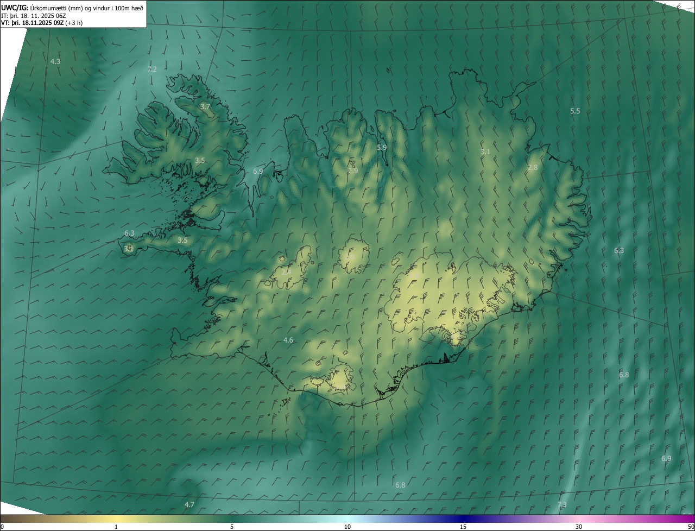Click the pale pink colour band above the 30 tick

(579, 519)
